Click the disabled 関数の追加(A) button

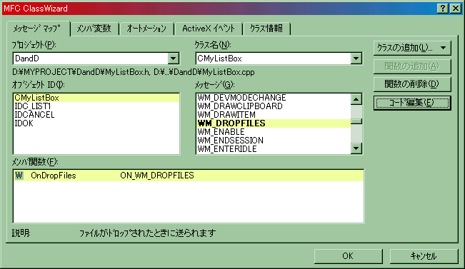tap(412, 66)
